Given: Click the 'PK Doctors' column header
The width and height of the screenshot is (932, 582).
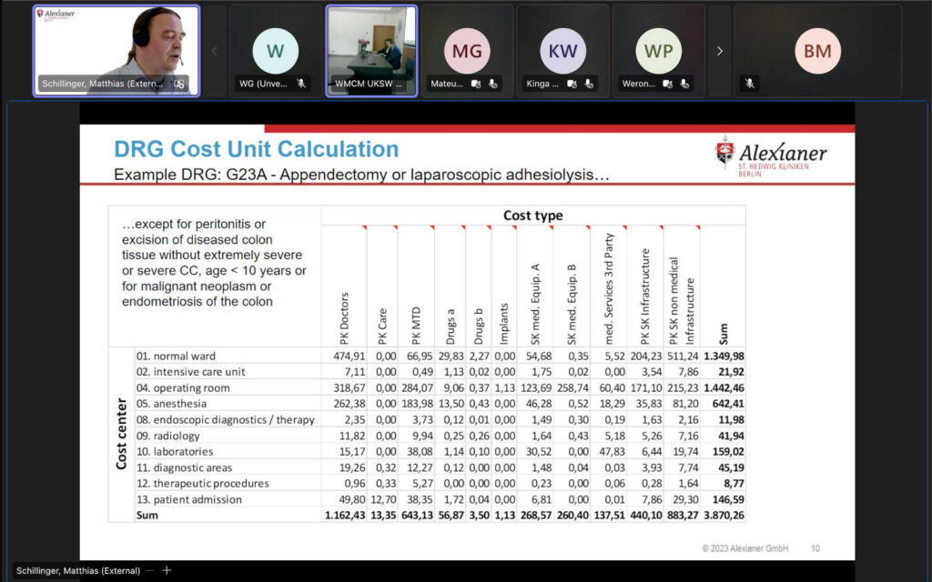Looking at the screenshot, I should click(x=344, y=318).
